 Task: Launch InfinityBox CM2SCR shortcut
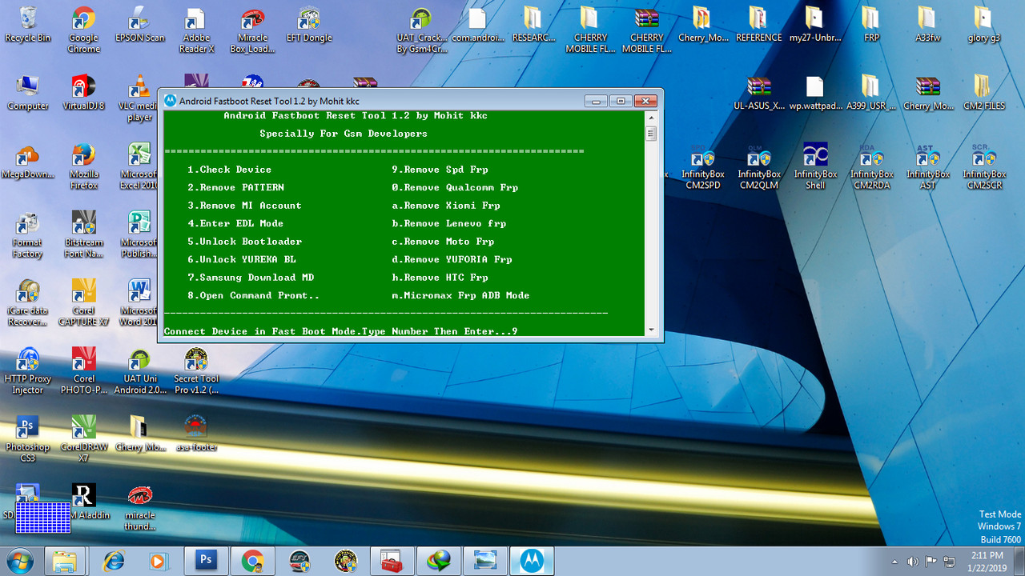click(x=983, y=166)
